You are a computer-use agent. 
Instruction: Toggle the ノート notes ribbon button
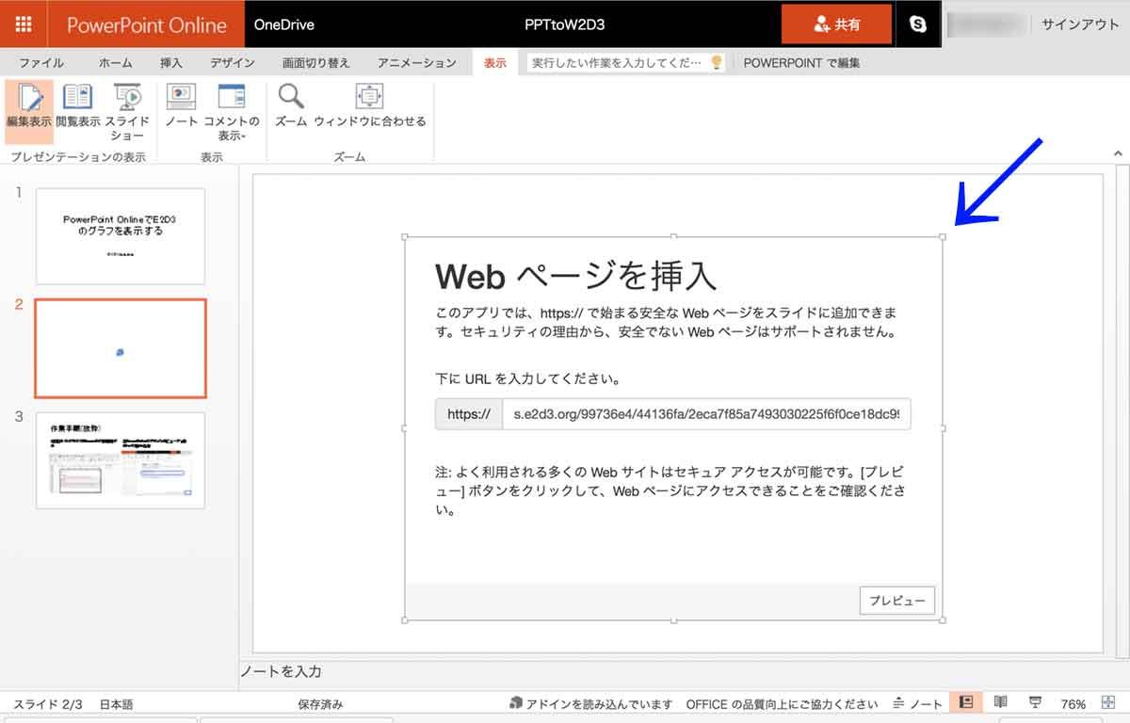click(x=181, y=106)
